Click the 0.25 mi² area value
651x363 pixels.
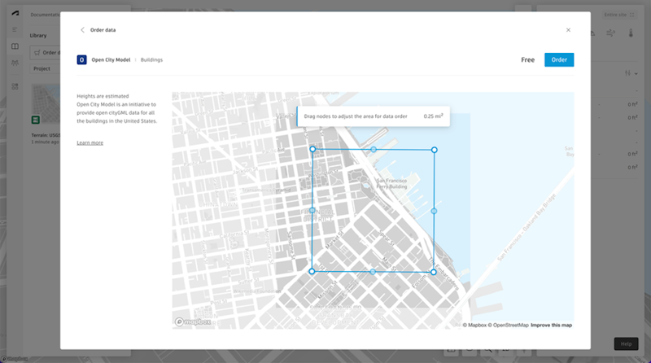pos(434,116)
